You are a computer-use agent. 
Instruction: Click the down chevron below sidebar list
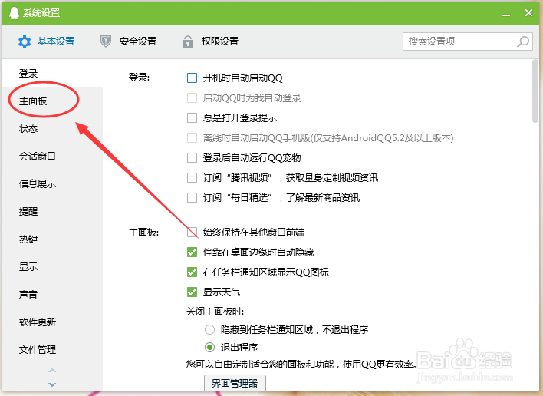pos(52,384)
